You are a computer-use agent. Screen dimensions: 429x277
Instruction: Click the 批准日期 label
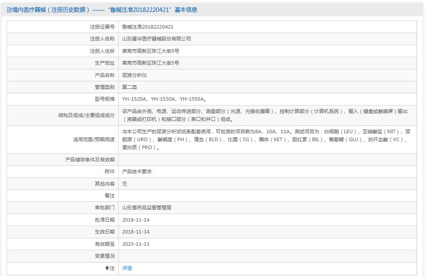point(105,220)
